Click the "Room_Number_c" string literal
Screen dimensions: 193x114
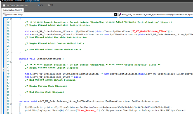88,110
